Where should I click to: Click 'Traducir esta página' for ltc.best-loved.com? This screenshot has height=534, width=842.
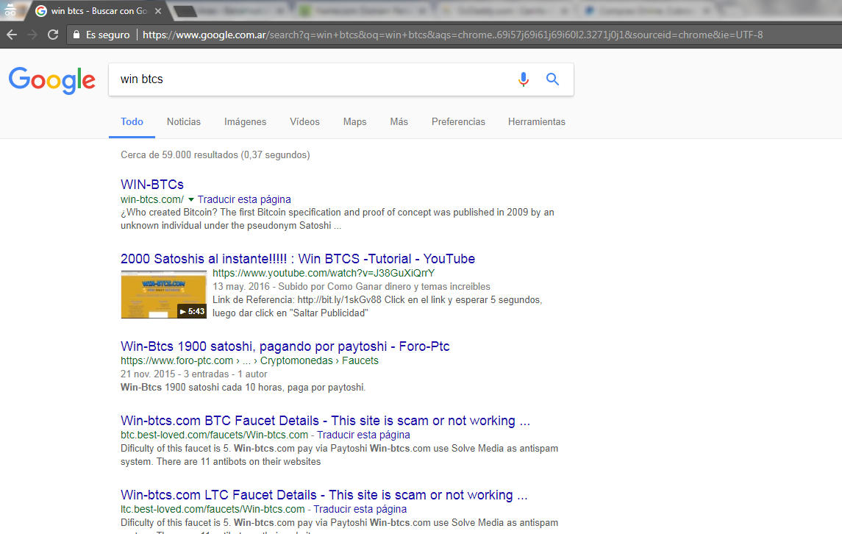coord(360,509)
